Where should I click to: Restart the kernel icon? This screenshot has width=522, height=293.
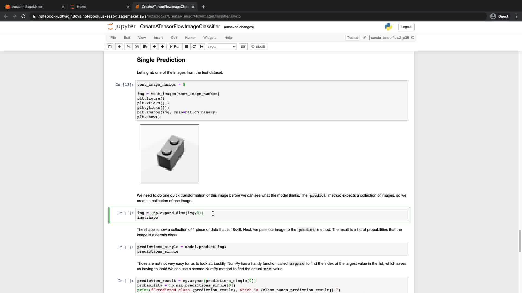click(194, 47)
